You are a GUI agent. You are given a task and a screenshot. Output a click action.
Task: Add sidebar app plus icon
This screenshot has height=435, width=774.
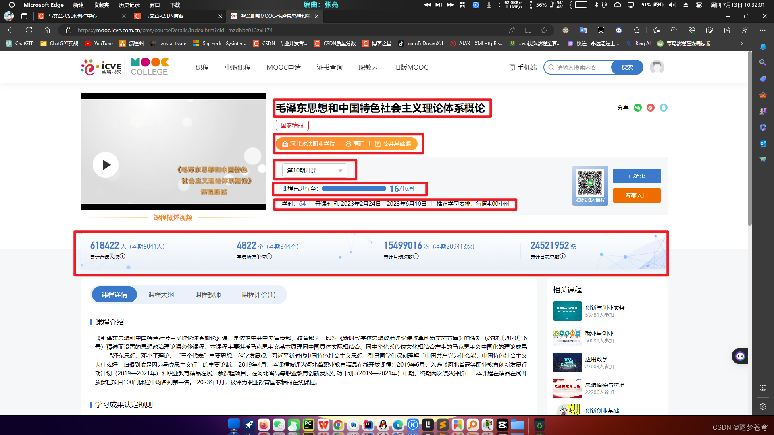click(763, 177)
